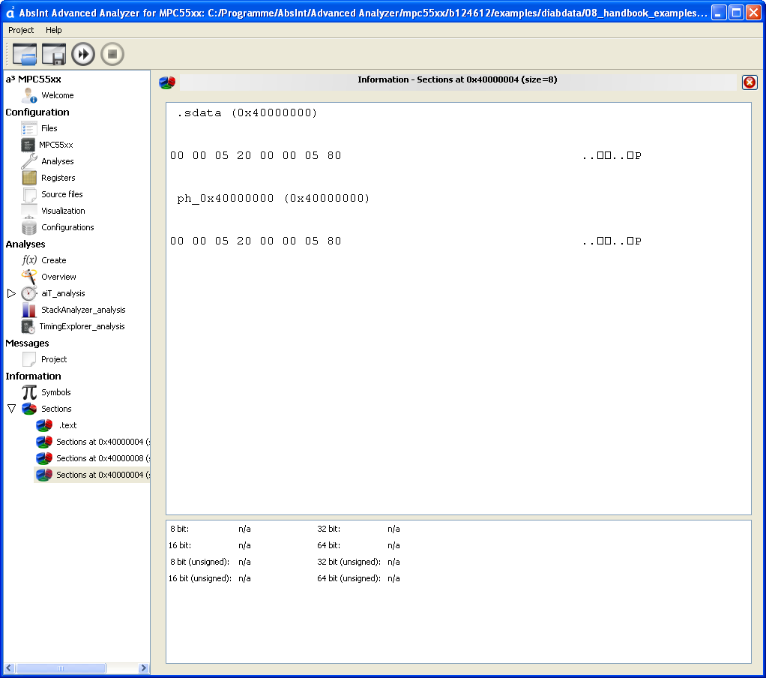
Task: Click the sidebar horizontal scrollbar thumb
Action: tap(61, 667)
